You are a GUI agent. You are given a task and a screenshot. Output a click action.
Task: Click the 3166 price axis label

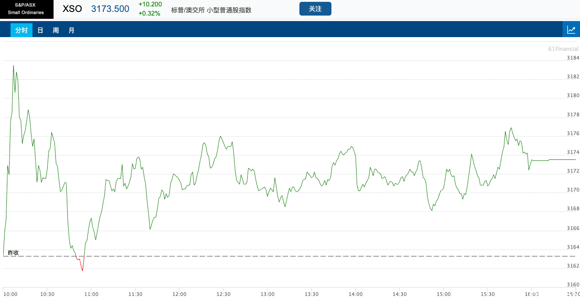[x=573, y=228]
